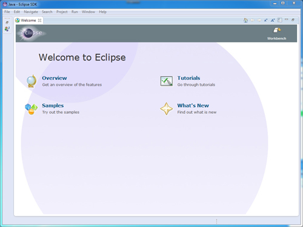This screenshot has width=303, height=227.
Task: Click the globe icon beside Overview
Action: click(x=32, y=81)
